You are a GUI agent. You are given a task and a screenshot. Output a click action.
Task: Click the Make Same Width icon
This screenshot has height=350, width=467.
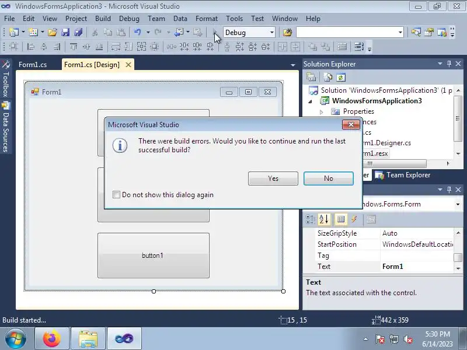116,47
